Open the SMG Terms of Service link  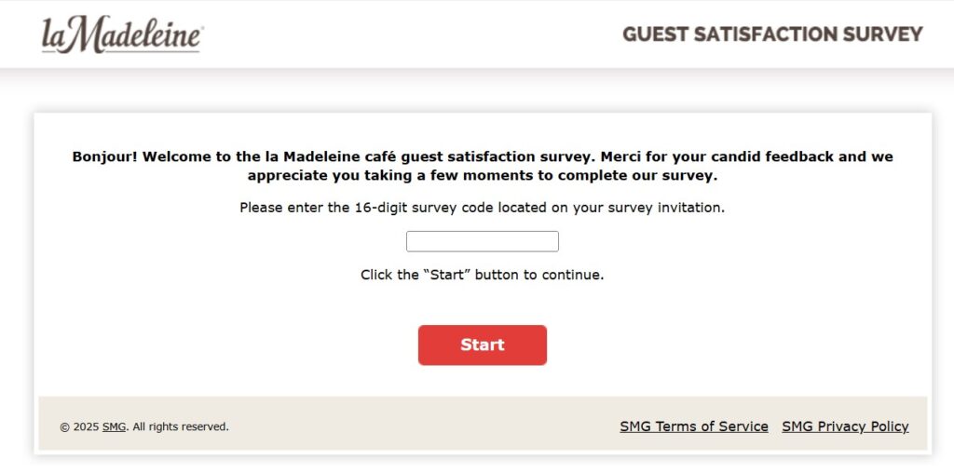click(694, 426)
